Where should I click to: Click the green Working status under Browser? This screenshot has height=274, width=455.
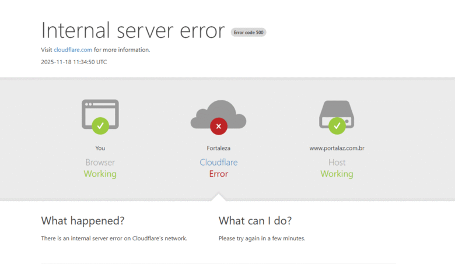click(x=100, y=174)
